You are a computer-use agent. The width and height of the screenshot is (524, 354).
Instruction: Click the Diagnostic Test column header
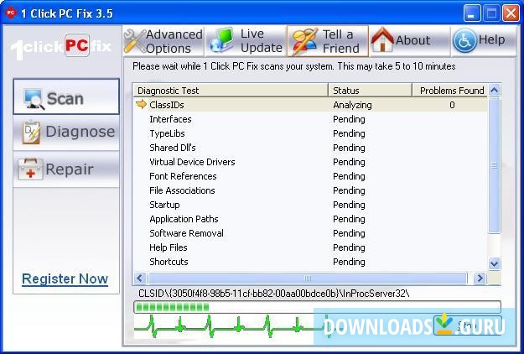[231, 91]
